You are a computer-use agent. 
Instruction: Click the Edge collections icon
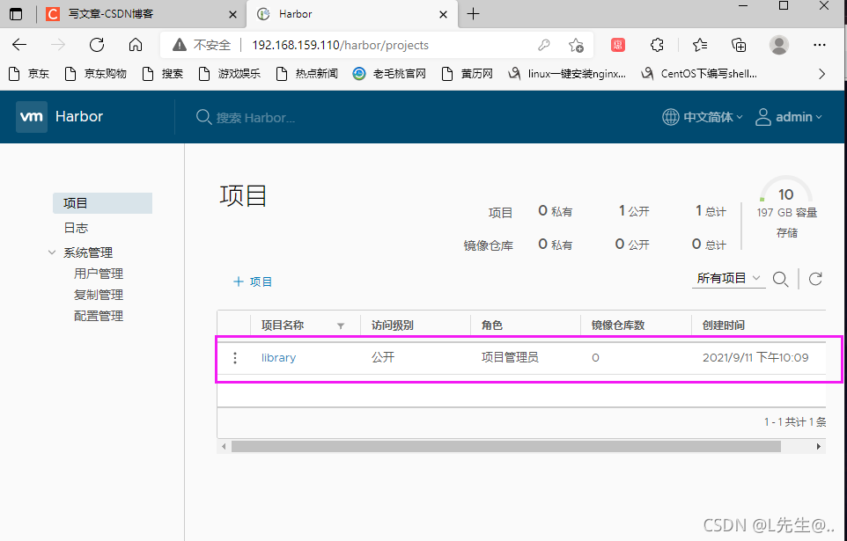pyautogui.click(x=739, y=44)
